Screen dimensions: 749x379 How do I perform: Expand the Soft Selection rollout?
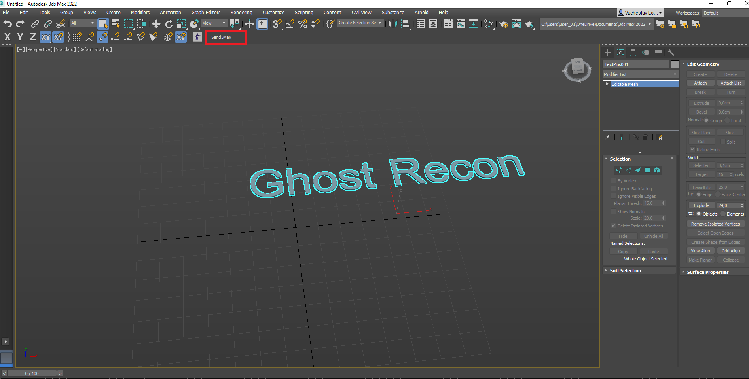click(625, 271)
